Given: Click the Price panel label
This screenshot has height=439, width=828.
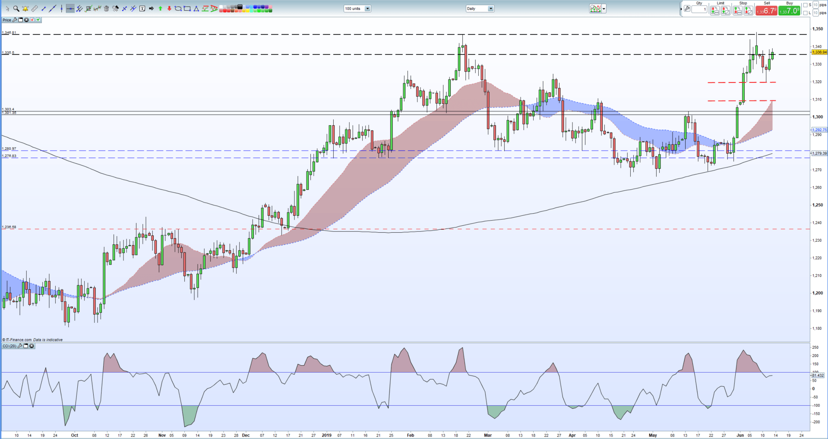Looking at the screenshot, I should pyautogui.click(x=7, y=20).
